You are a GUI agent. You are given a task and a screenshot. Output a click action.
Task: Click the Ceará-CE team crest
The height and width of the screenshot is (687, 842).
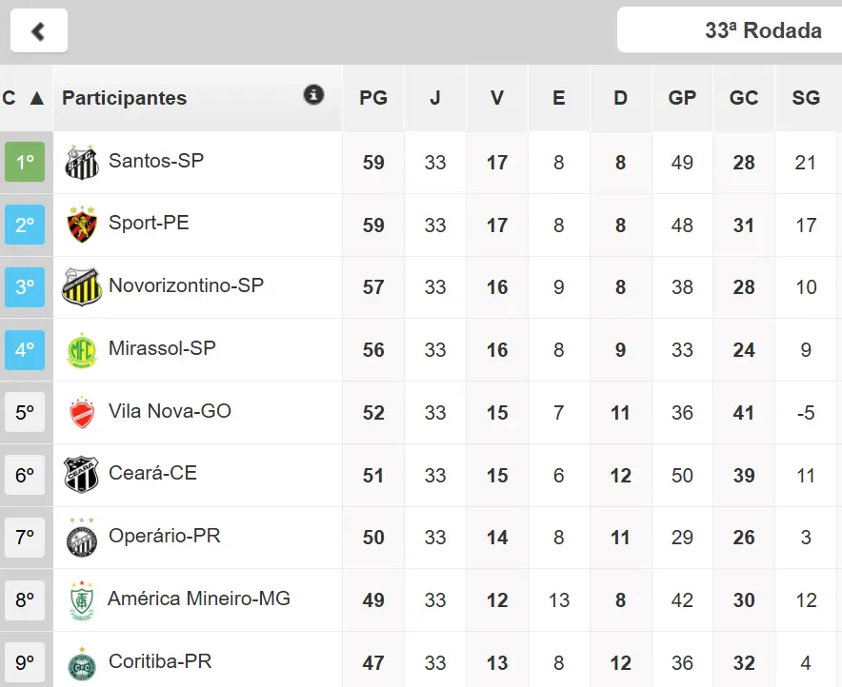[82, 475]
